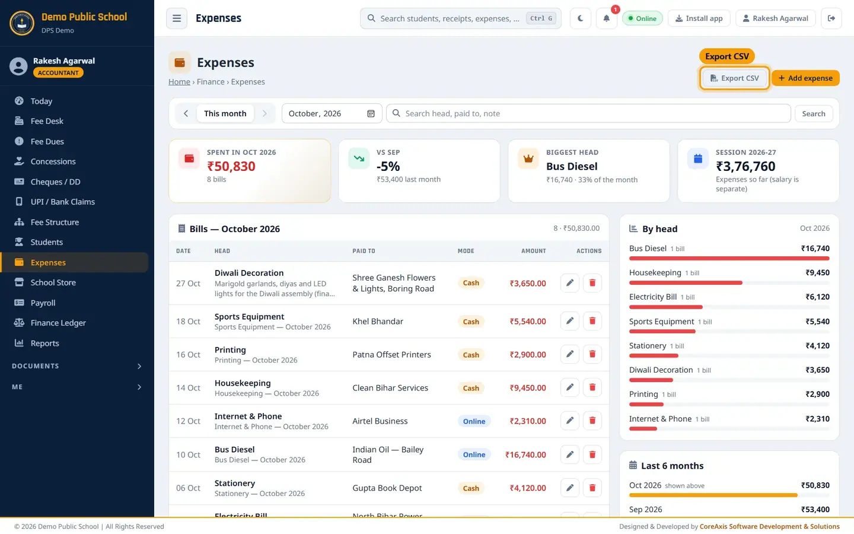
Task: Delete the Printing bill
Action: pos(592,354)
